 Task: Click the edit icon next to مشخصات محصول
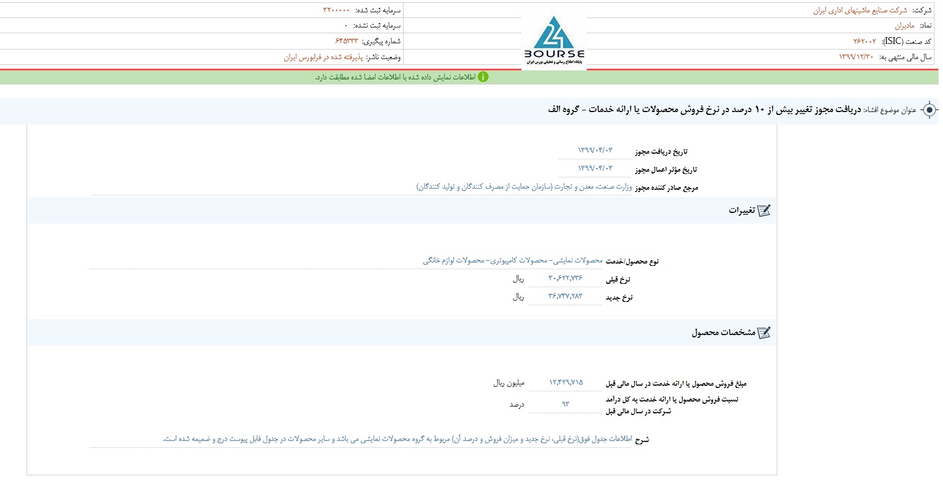[x=764, y=333]
